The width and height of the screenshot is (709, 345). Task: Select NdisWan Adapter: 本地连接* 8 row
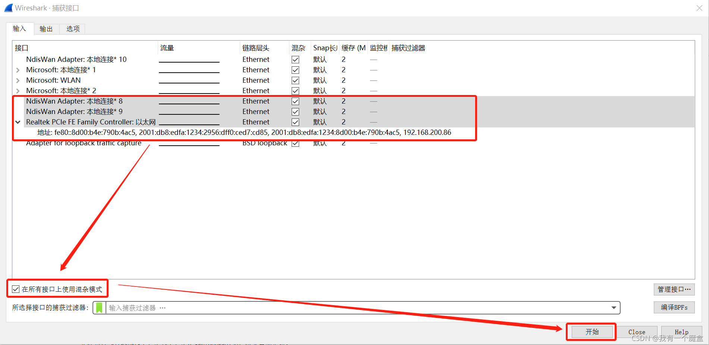[x=74, y=101]
